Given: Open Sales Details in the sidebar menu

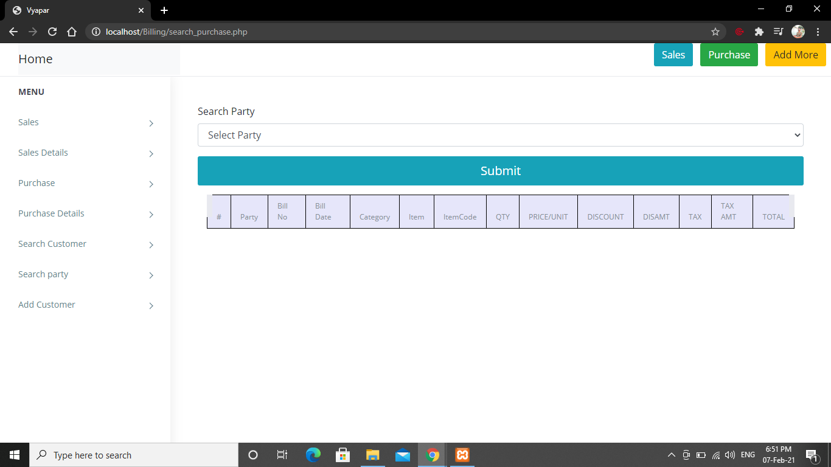Looking at the screenshot, I should (43, 153).
